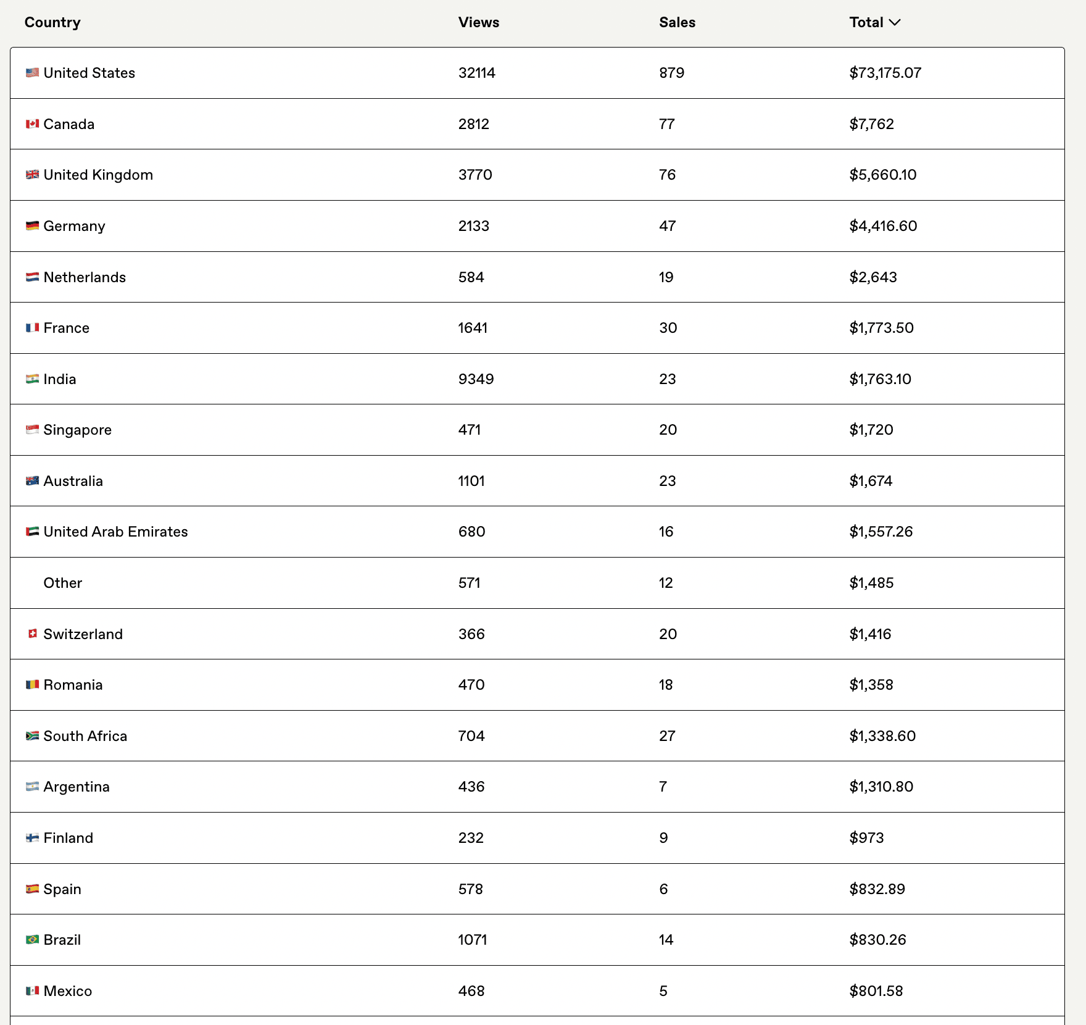Click the Switzerland flag icon
Image resolution: width=1086 pixels, height=1025 pixels.
33,634
